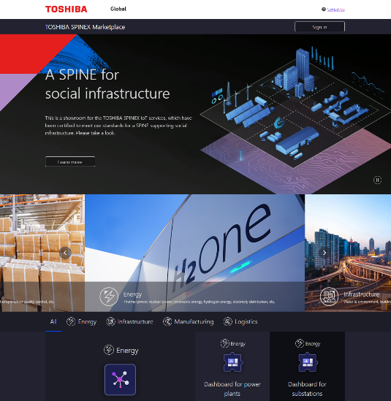Click the Infrastructure buildings icon in carousel
The image size is (391, 401).
[330, 297]
